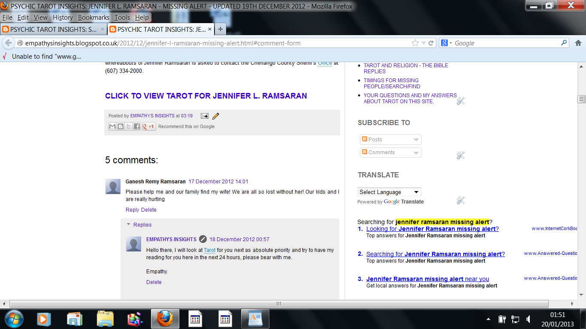Close the first PSYCHIC TAROT INSIGHTS tab
Screen dimensions: 586x329
click(102, 29)
